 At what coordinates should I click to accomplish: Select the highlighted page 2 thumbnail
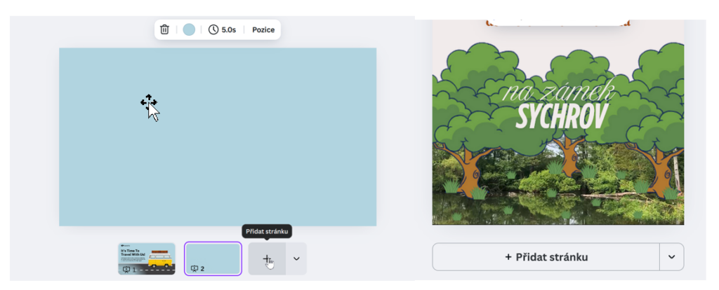point(213,256)
